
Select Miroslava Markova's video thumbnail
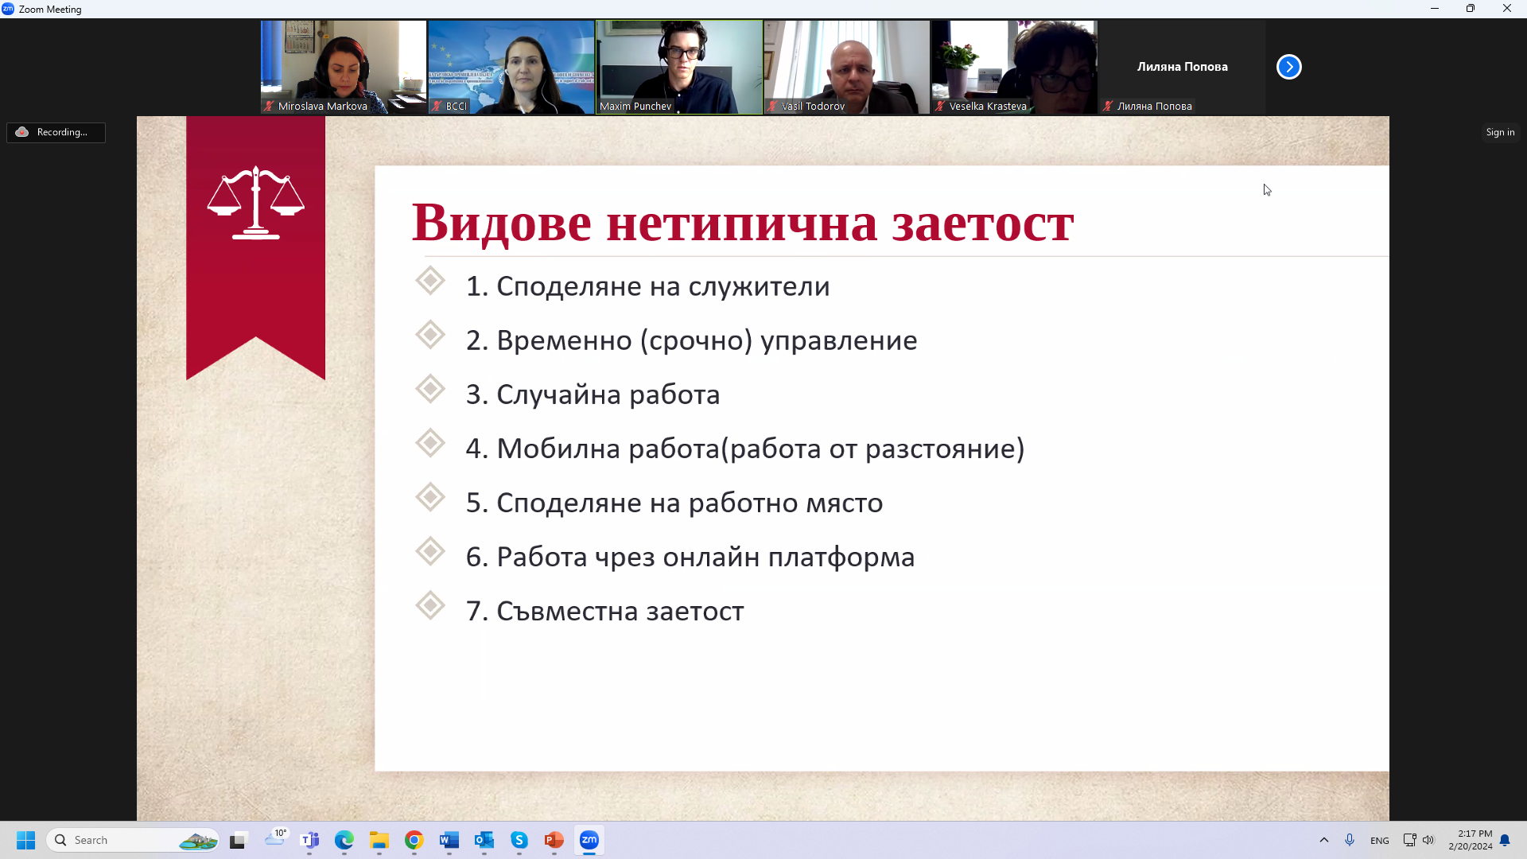click(344, 67)
